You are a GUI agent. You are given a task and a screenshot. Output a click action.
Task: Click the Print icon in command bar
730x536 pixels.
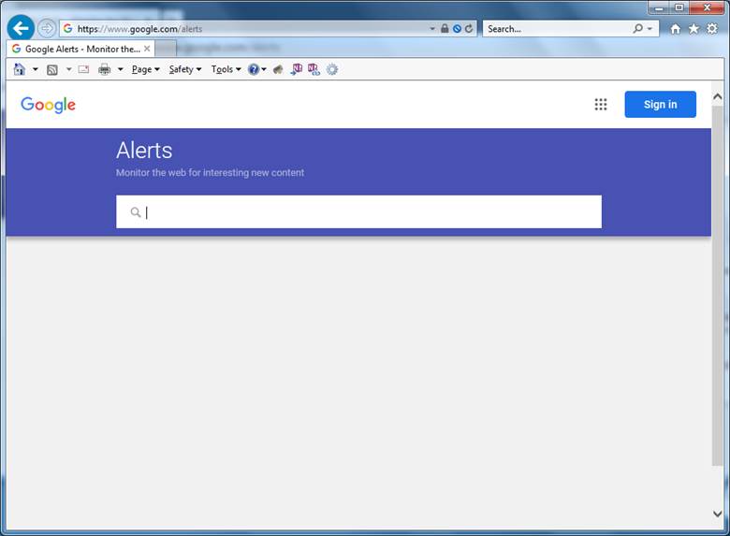(104, 69)
